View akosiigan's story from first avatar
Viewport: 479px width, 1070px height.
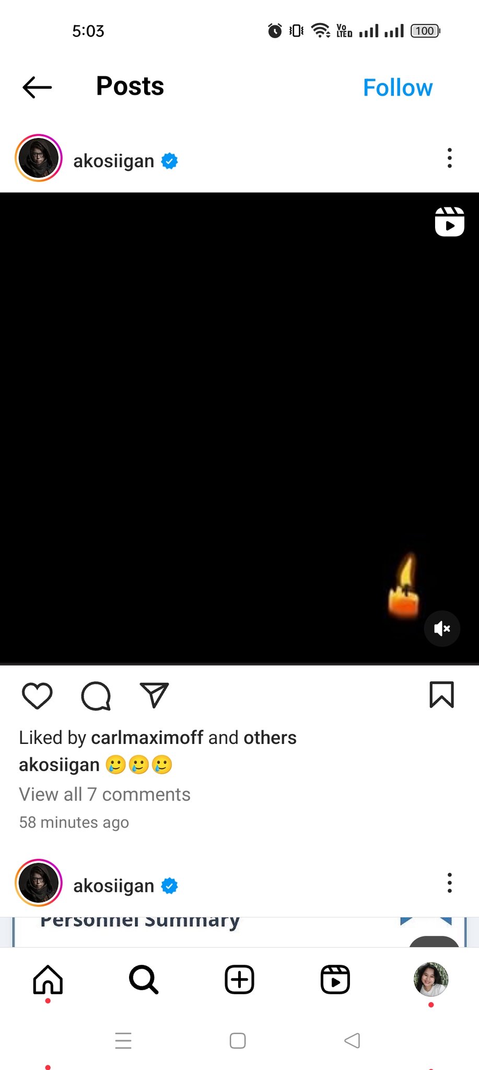tap(39, 158)
